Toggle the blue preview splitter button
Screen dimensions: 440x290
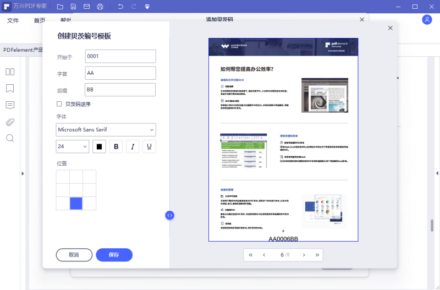169,215
